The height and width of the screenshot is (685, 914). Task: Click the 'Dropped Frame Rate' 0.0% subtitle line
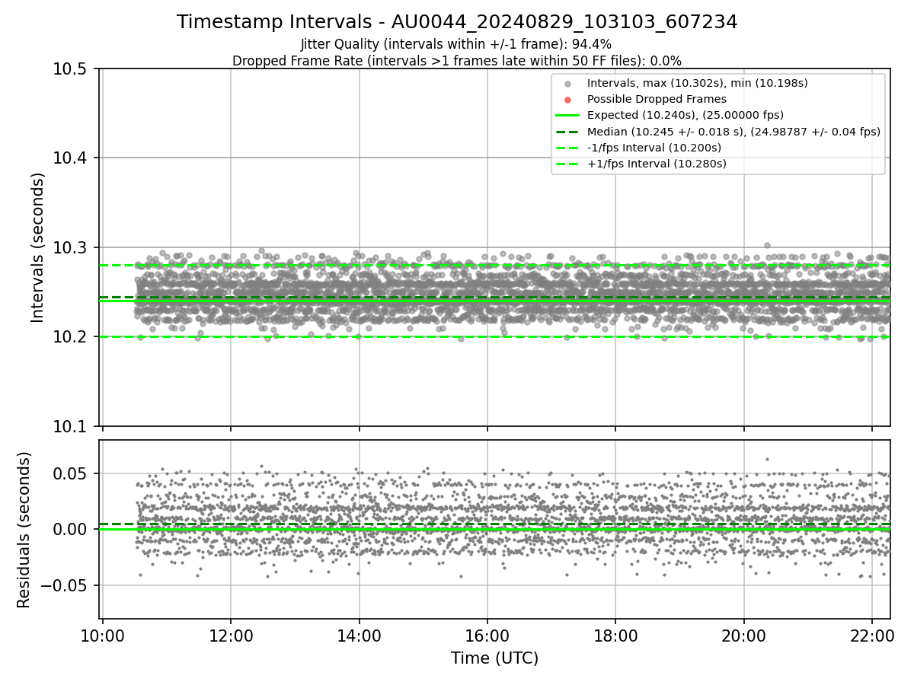click(x=457, y=60)
